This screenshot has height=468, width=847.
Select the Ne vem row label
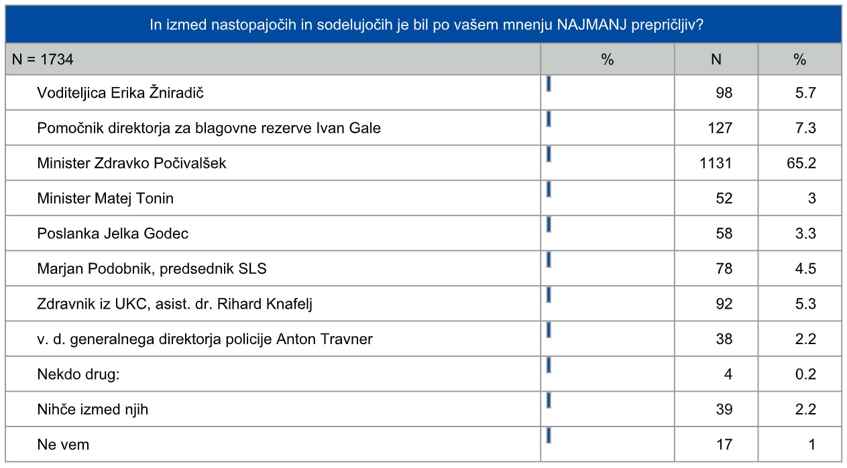63,445
